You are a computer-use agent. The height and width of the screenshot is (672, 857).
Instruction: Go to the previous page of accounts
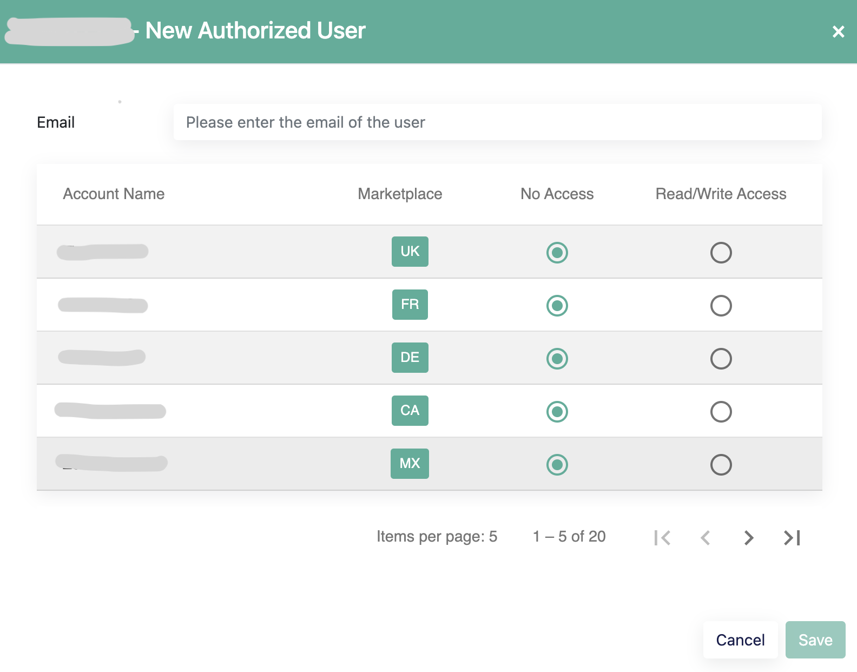705,538
